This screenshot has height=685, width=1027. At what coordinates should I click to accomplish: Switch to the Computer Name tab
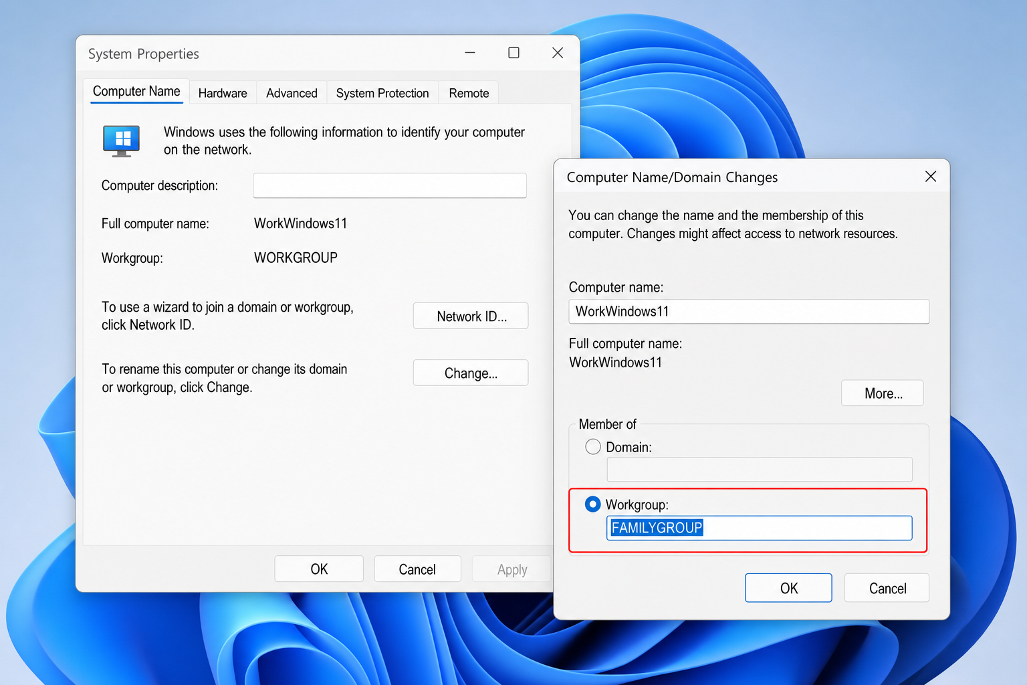(x=136, y=92)
